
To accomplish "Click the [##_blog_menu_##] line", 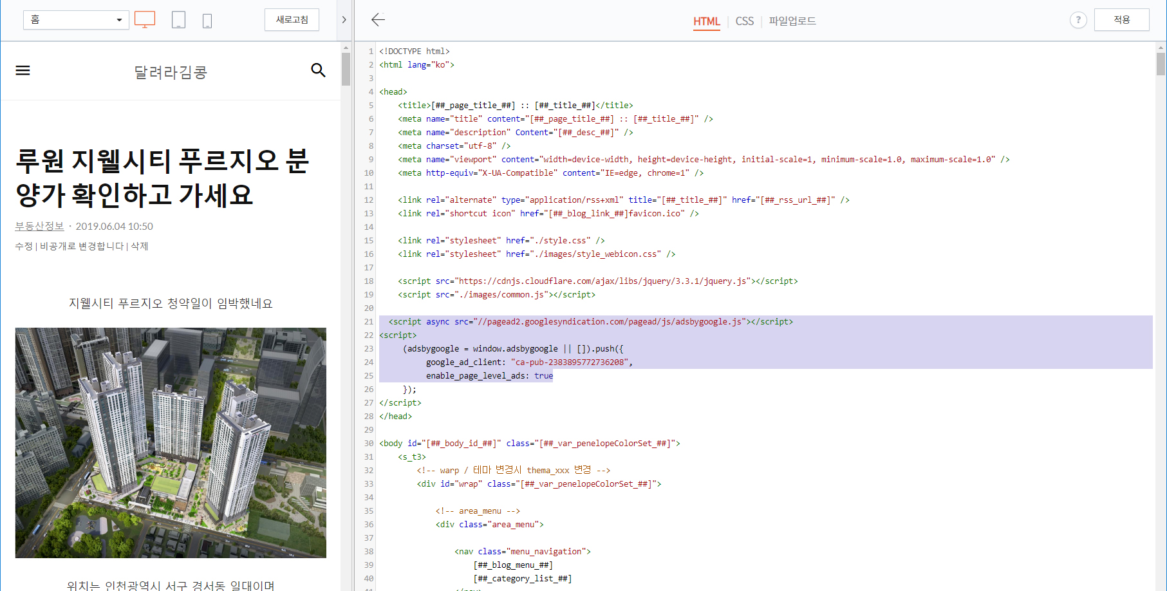I will pos(512,565).
